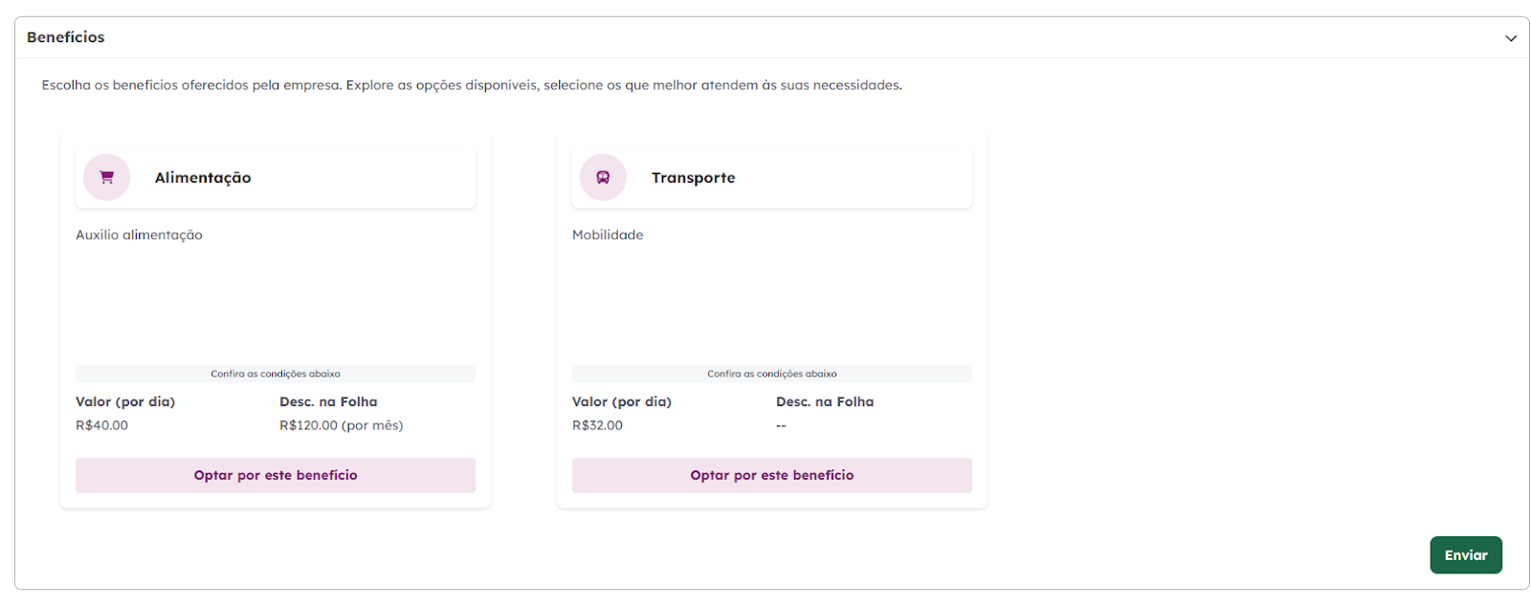Click Desc. na Folha label under Transporte
The image size is (1531, 607).
point(825,402)
